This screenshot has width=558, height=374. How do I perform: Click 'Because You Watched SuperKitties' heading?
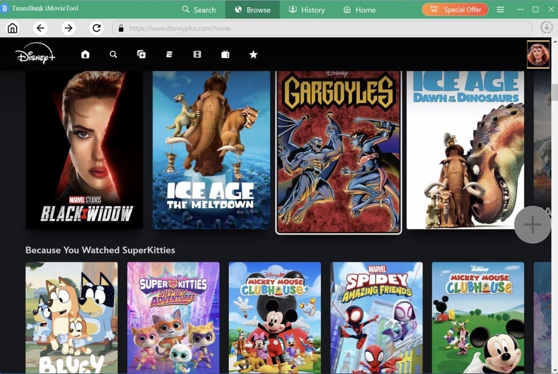coord(100,250)
